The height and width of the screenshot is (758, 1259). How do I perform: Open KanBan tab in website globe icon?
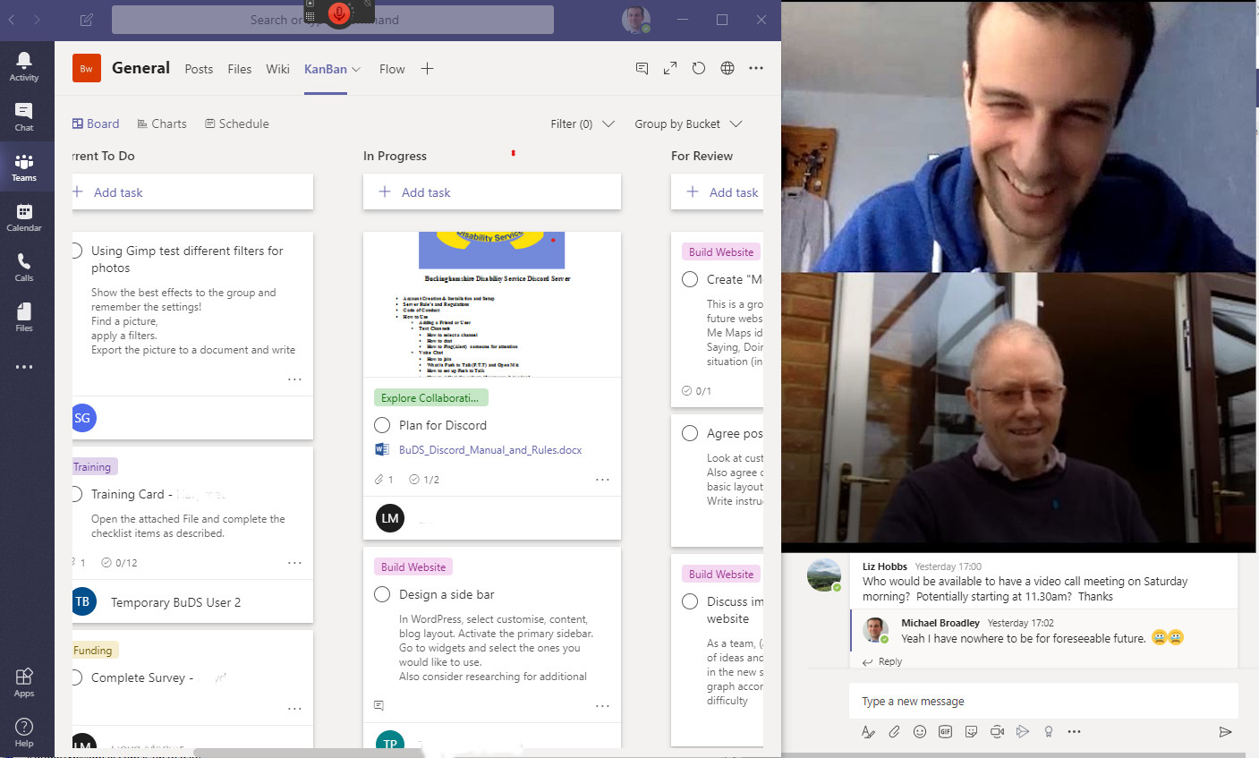(x=727, y=68)
